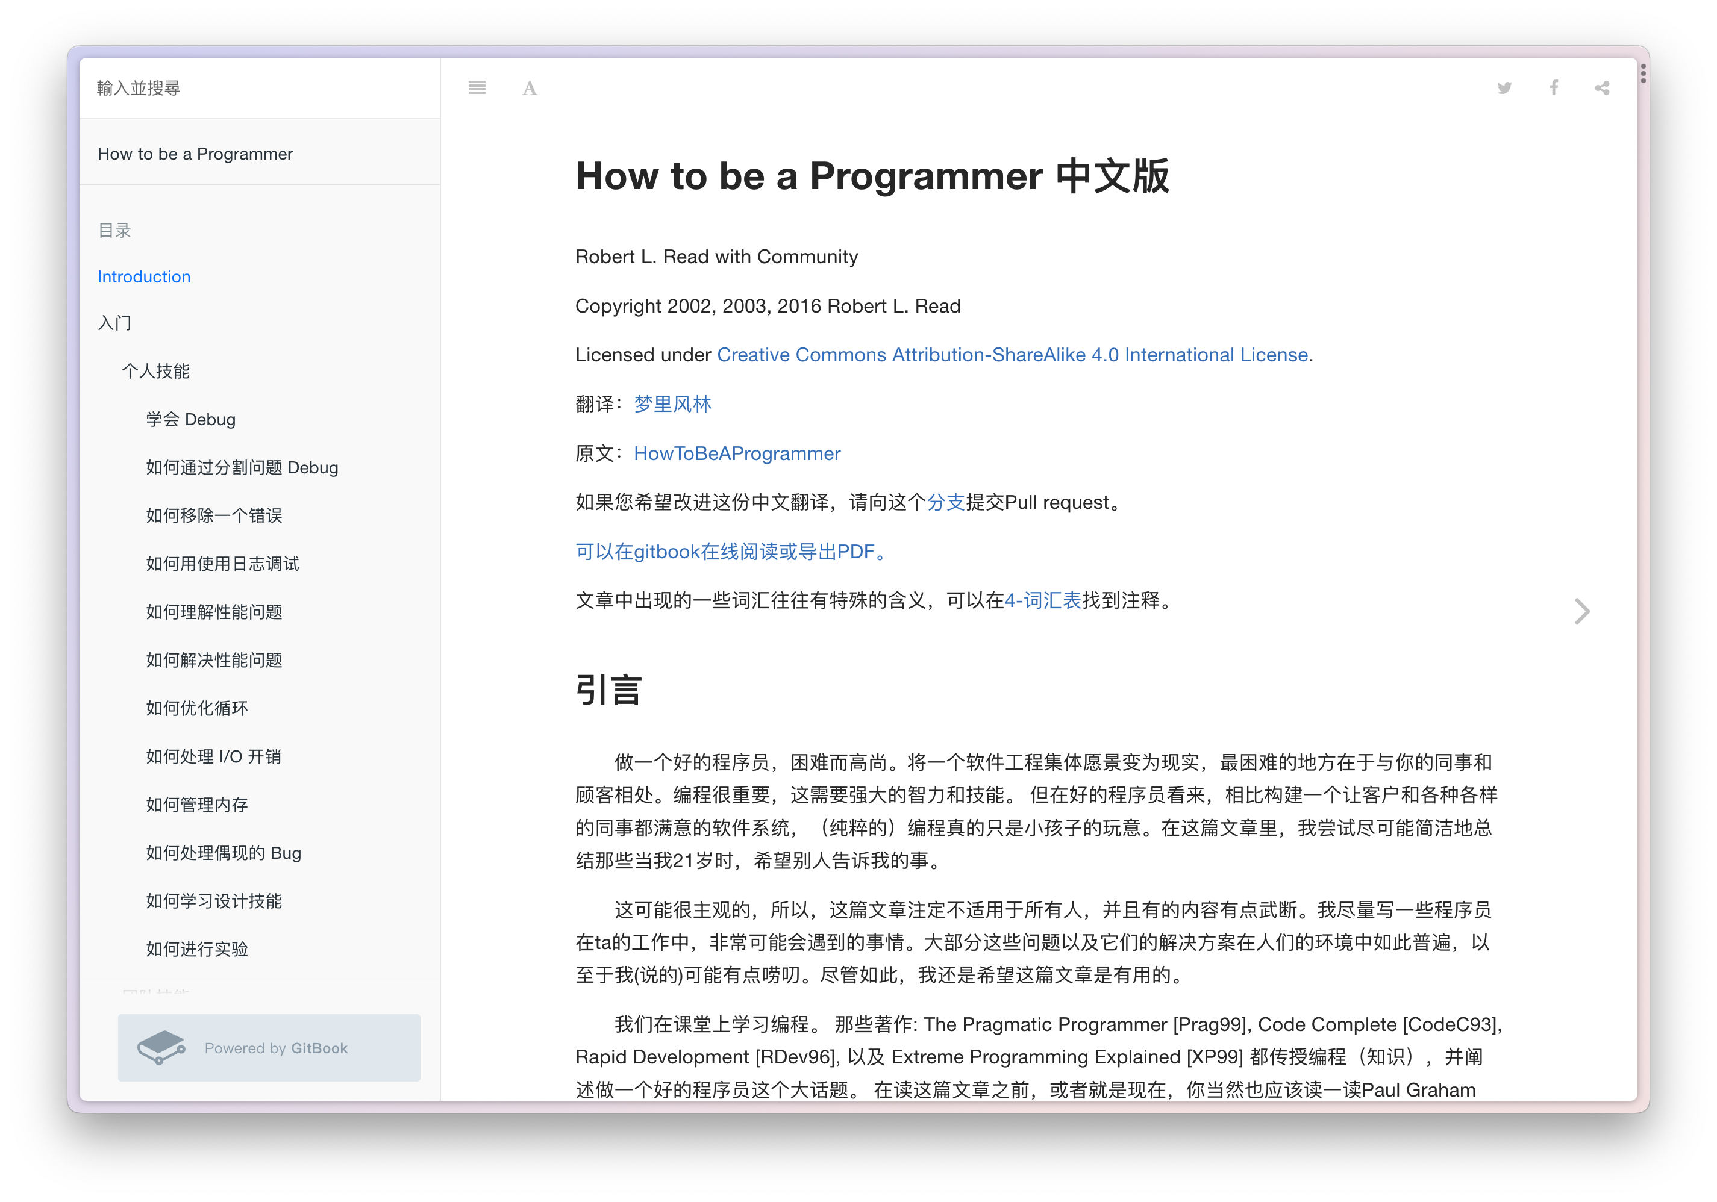Open the How to be a Programmer sidebar title

coord(195,154)
